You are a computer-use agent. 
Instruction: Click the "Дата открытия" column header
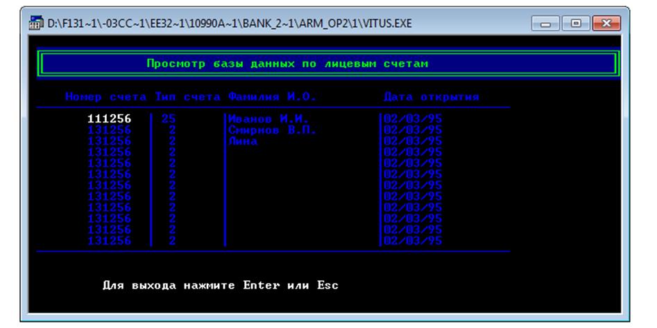(x=431, y=97)
